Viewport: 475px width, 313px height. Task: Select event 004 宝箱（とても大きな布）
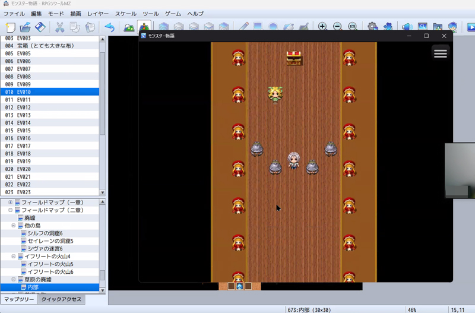click(x=50, y=46)
